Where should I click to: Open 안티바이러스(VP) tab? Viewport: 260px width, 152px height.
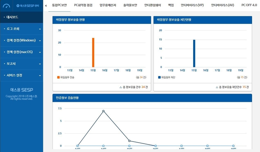[x=192, y=5]
